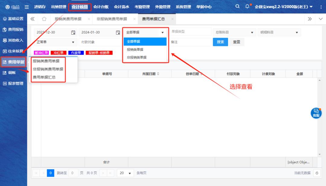Switch to the 非报销类费用单据 tab
The width and height of the screenshot is (326, 186).
tap(112, 19)
